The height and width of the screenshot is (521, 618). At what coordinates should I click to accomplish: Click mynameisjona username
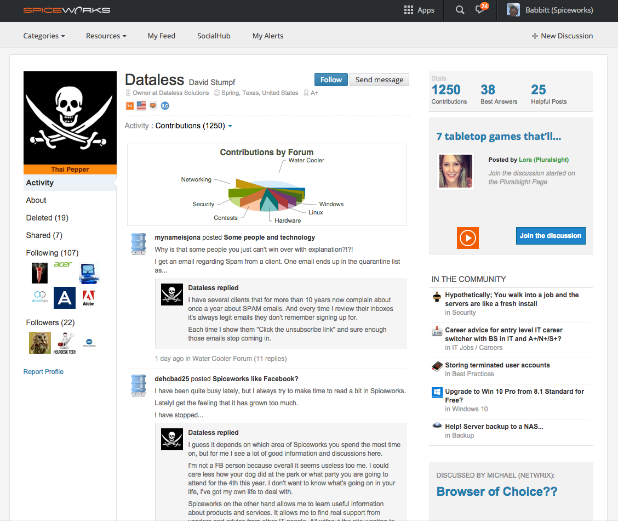pos(178,237)
